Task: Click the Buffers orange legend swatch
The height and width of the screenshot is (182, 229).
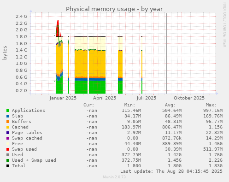Action: [x=8, y=122]
